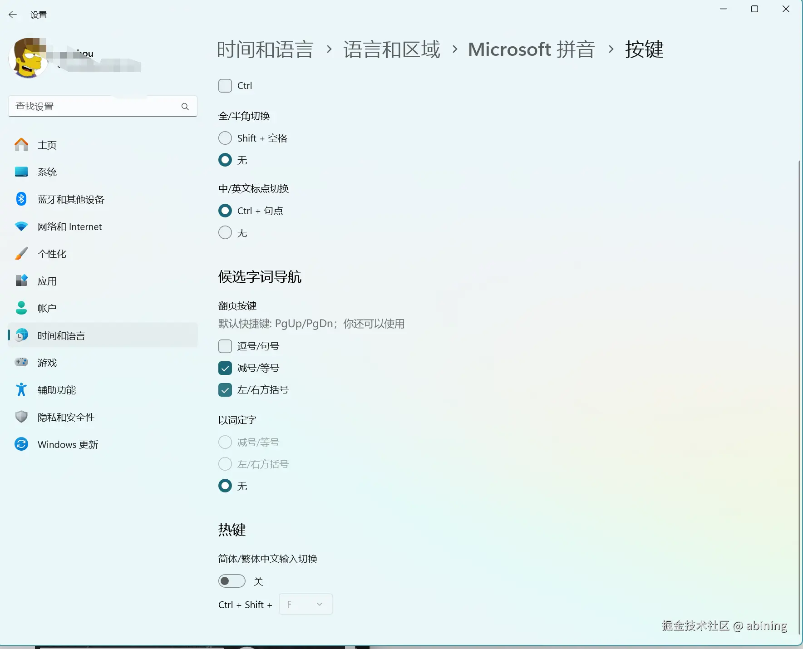Select Ctrl + 句点 radio button

(225, 211)
